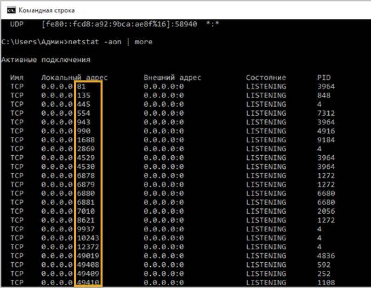
Task: Select port 12372 in local address column
Action: tap(88, 247)
